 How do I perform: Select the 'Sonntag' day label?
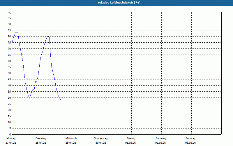pos(190,138)
